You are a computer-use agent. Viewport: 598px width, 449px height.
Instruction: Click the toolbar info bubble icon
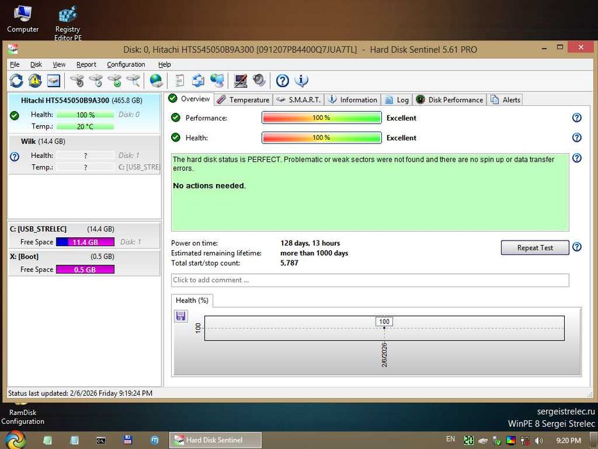point(301,81)
